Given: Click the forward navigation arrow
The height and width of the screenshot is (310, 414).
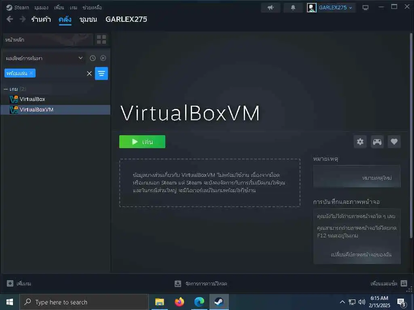Looking at the screenshot, I should (23, 19).
